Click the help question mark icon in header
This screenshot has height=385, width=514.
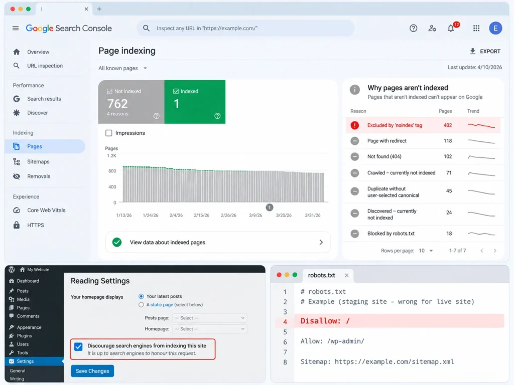click(414, 28)
